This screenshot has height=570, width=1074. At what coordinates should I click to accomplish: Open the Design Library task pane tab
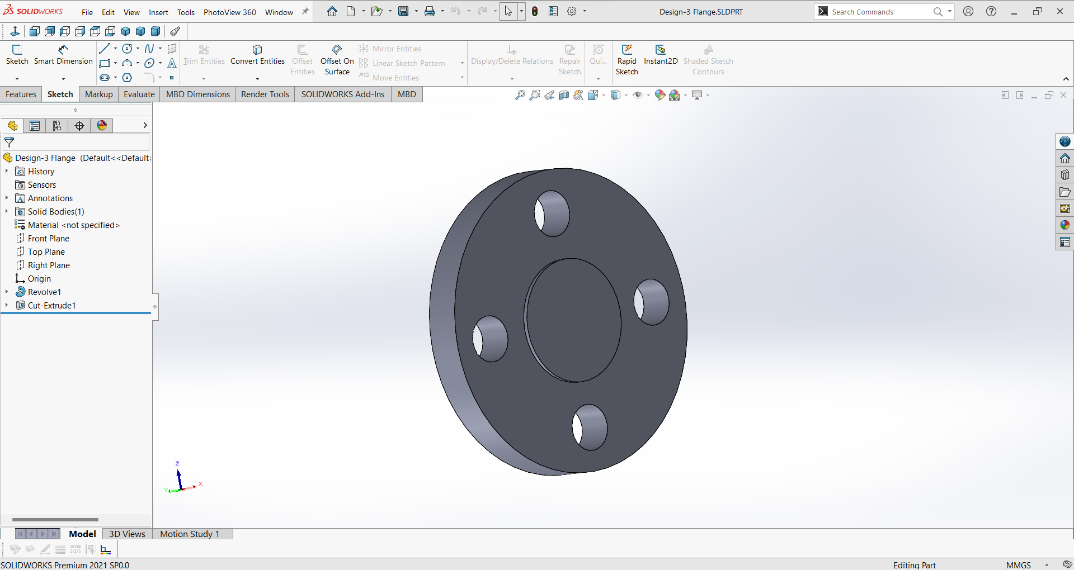(x=1065, y=175)
